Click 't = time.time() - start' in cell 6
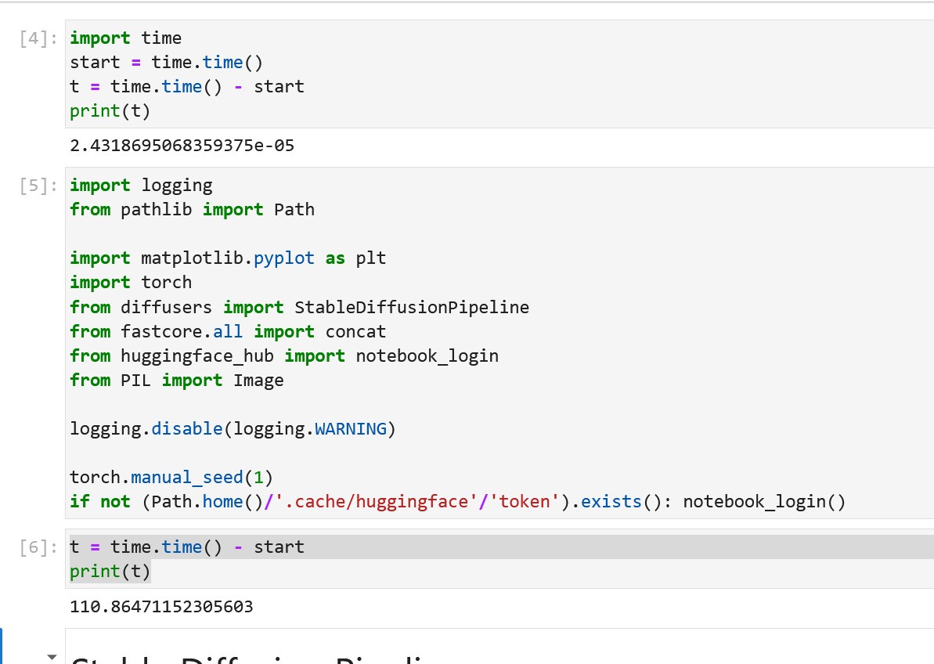 point(186,547)
